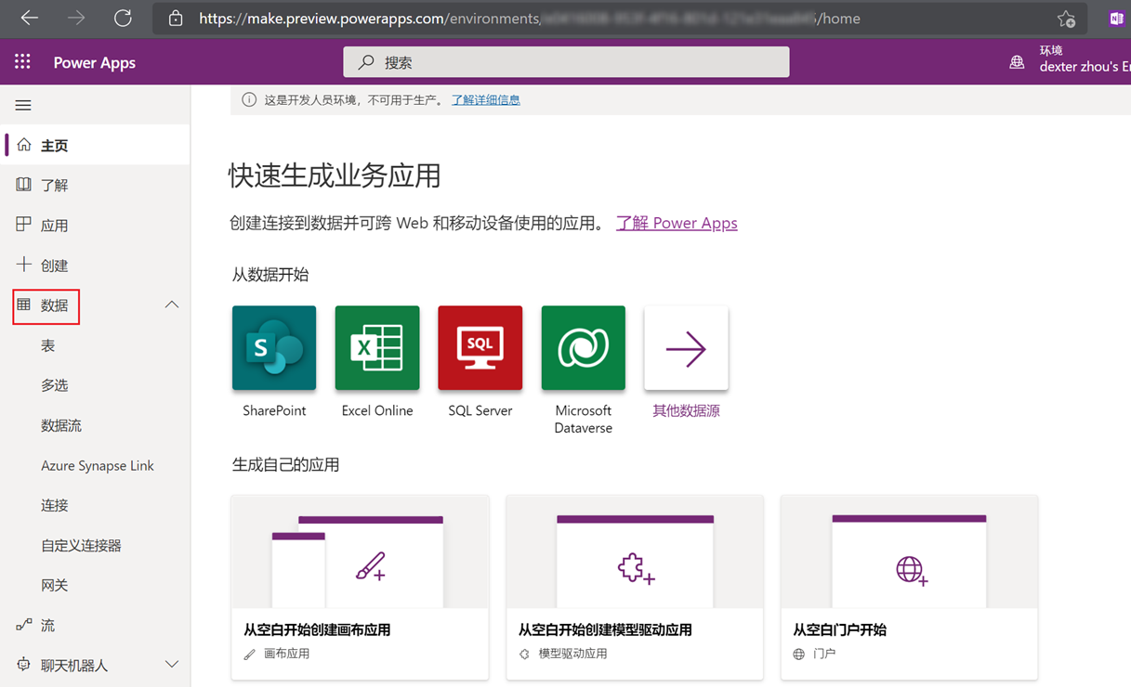Click the Power Apps title in header
Screen dimensions: 1131x687
(x=95, y=62)
